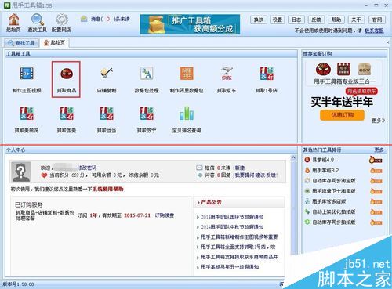Open the 日志 button
The image size is (392, 289).
[x=296, y=20]
